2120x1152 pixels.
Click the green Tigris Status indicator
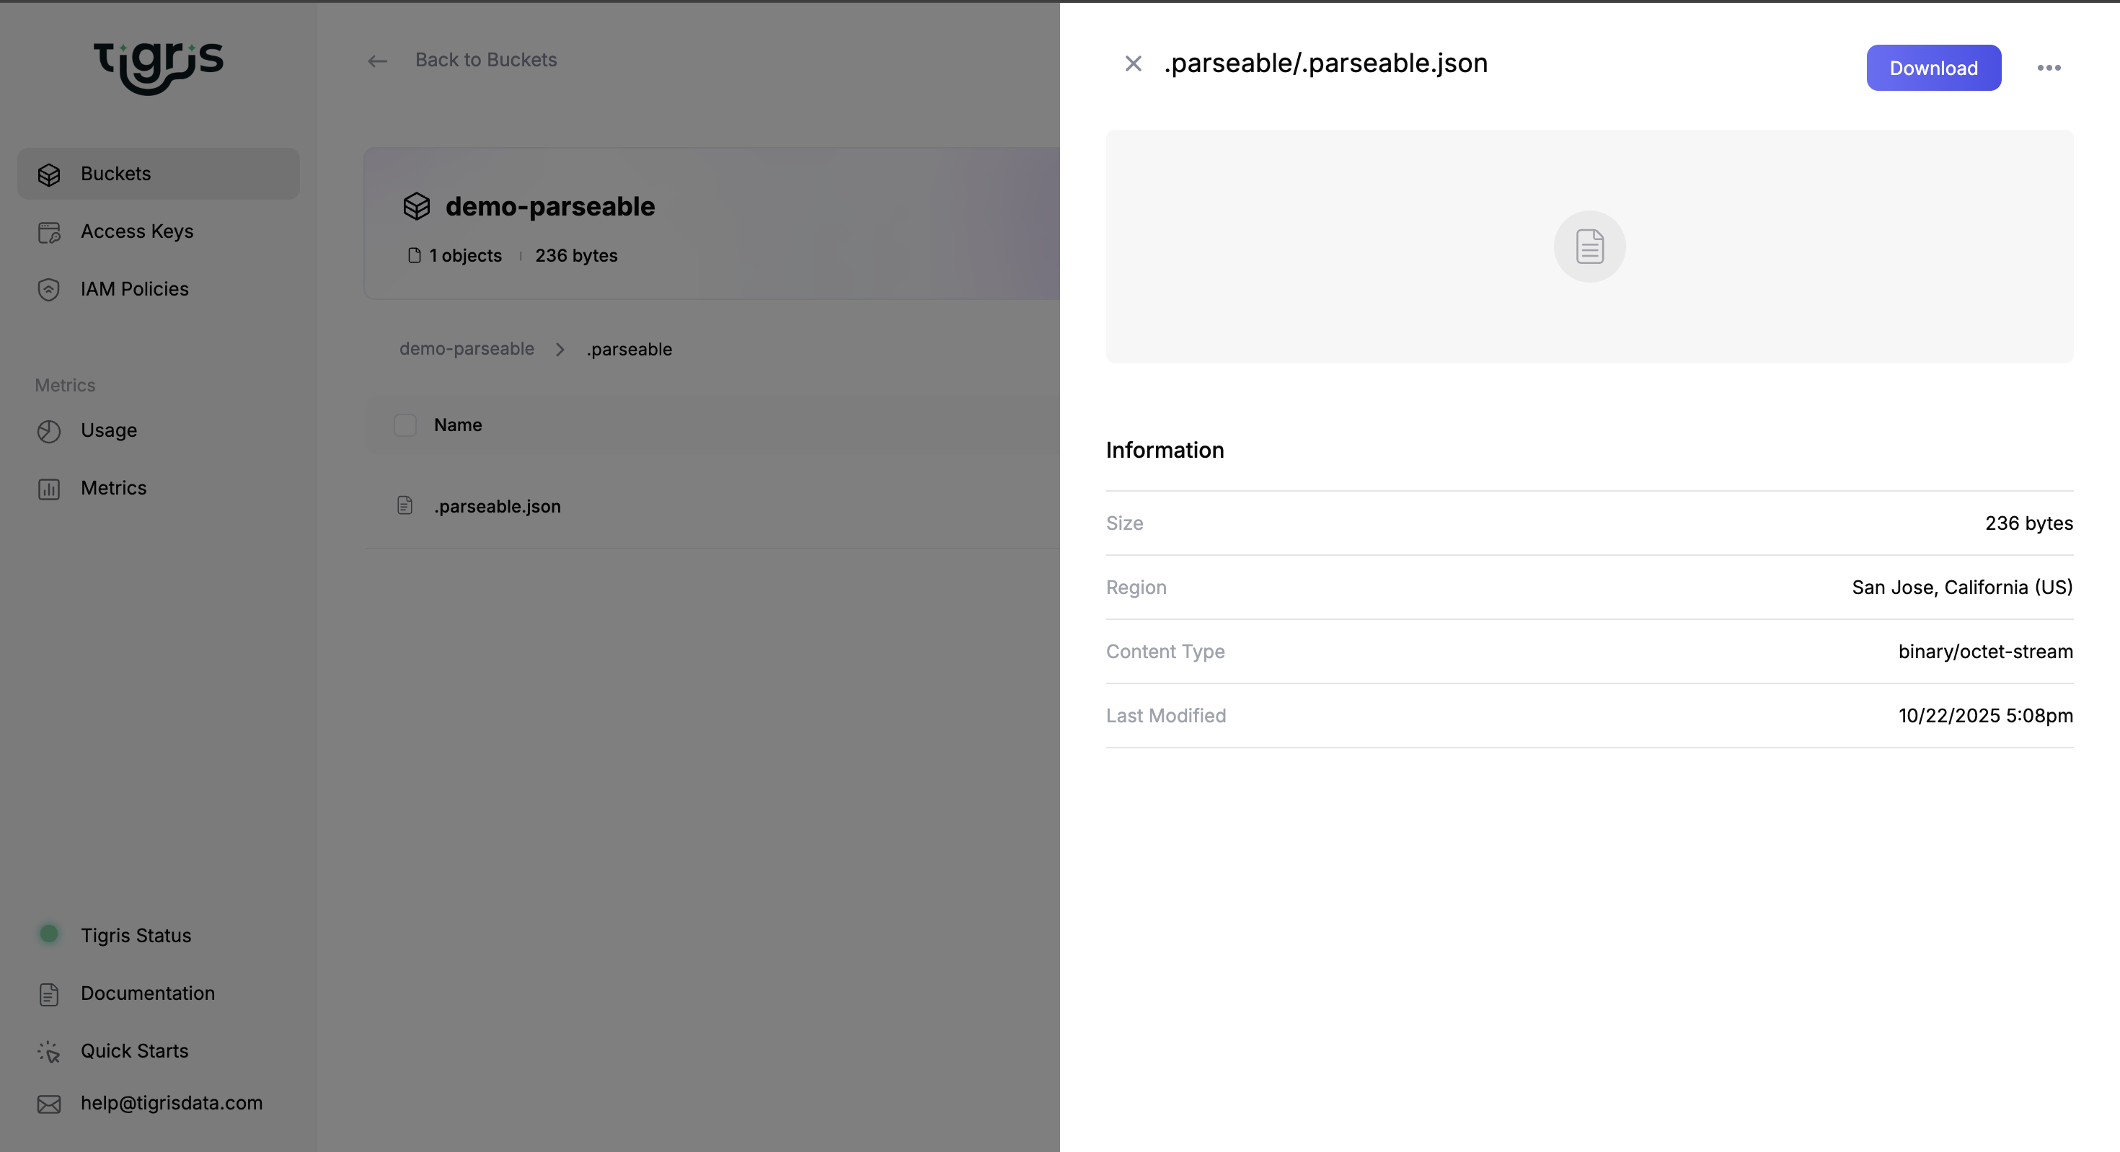coord(48,934)
